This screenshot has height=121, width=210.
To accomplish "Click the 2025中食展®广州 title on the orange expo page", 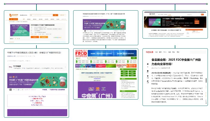I will pos(42,25).
